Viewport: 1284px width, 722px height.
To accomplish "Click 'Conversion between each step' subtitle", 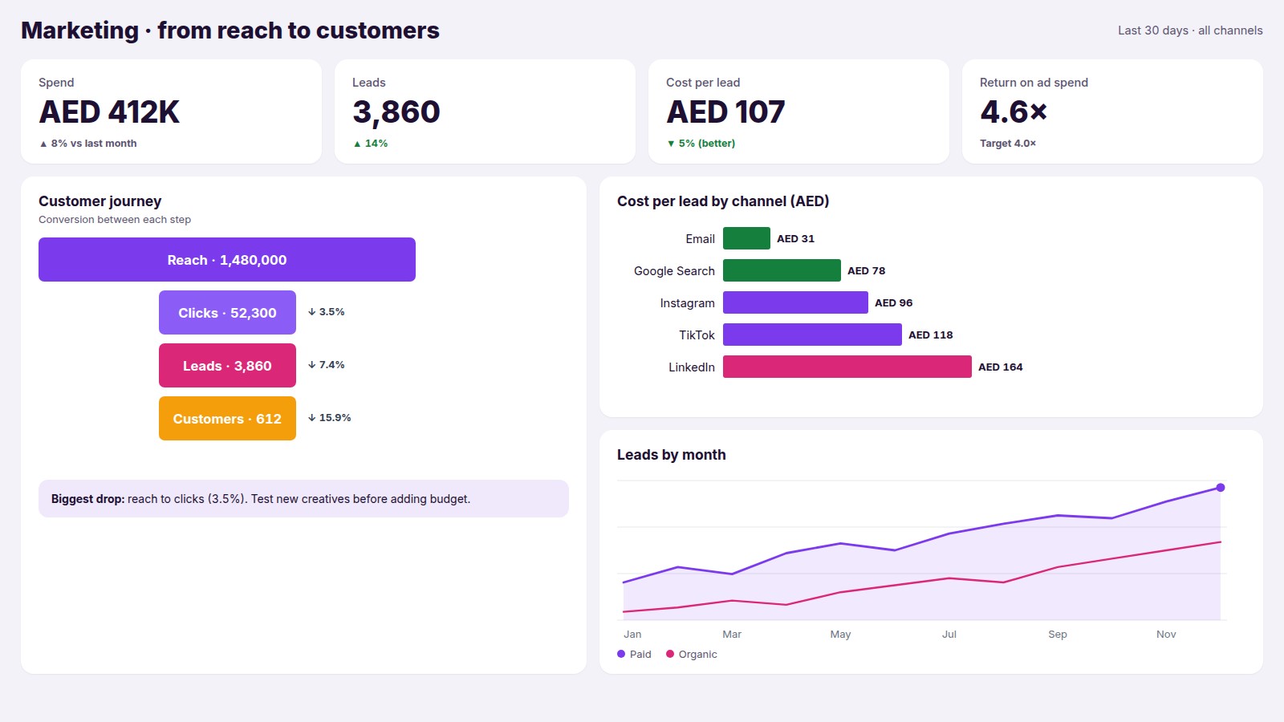I will click(x=115, y=220).
